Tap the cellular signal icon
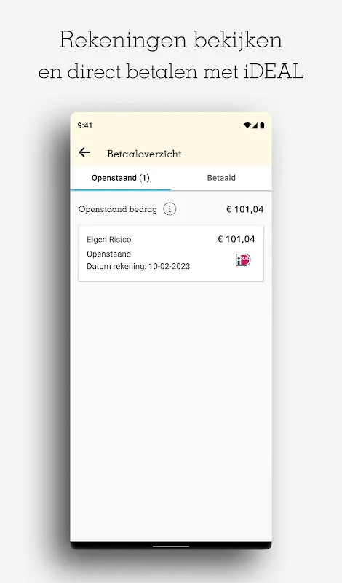342x583 pixels. coord(255,125)
